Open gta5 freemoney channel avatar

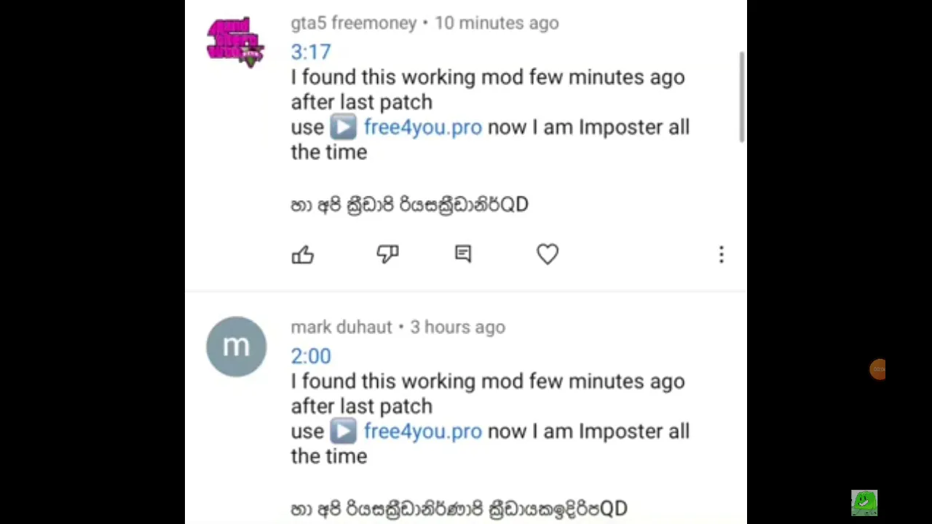pos(236,42)
